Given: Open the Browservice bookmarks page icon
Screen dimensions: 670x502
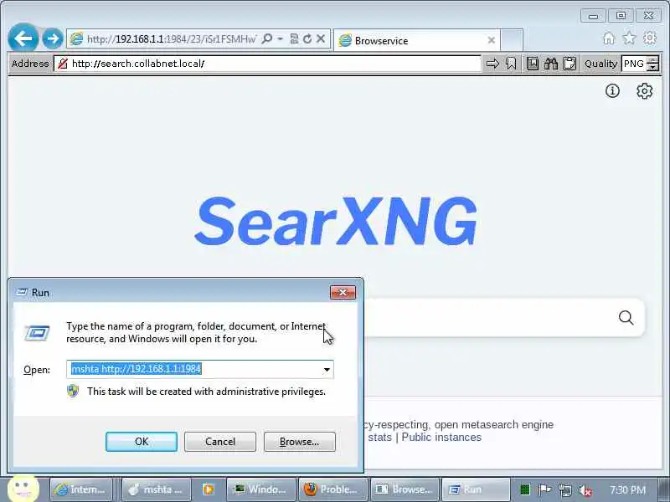Looking at the screenshot, I should 533,64.
